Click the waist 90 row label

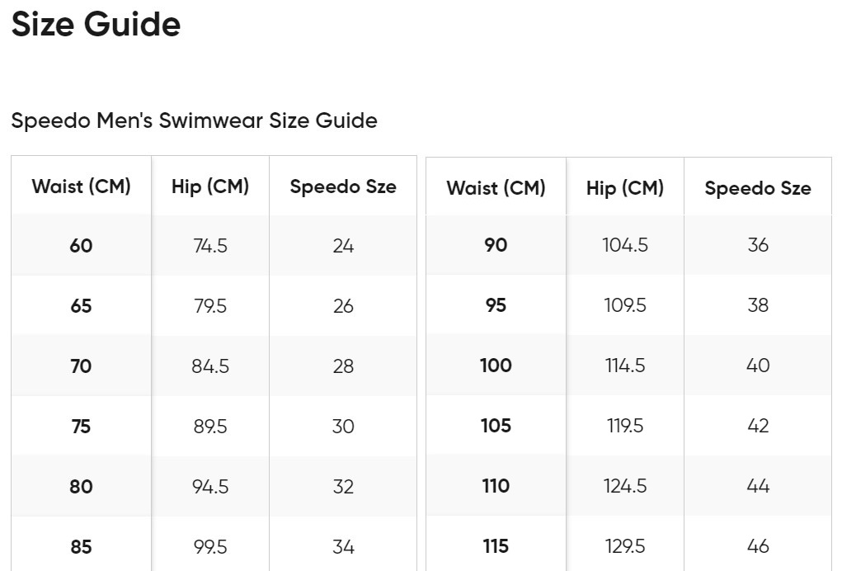(x=496, y=245)
